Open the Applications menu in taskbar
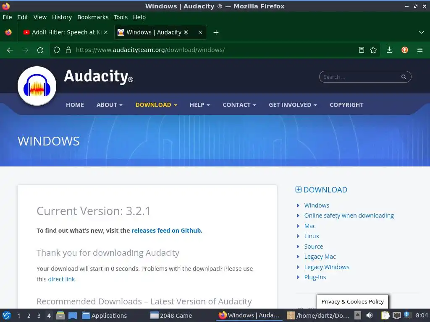Viewport: 430px width, 322px height. [x=105, y=315]
